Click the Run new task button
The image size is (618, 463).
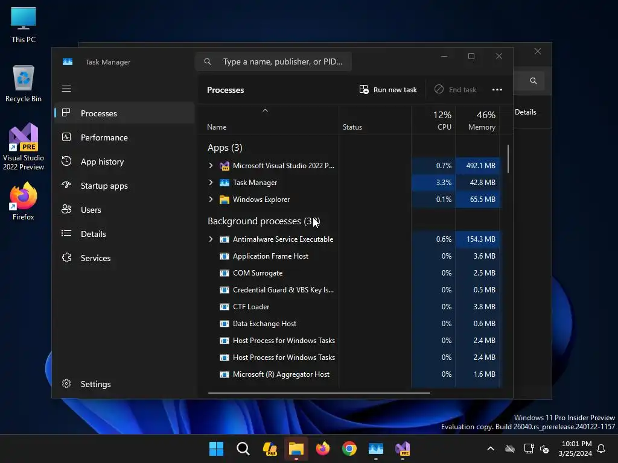pyautogui.click(x=388, y=89)
